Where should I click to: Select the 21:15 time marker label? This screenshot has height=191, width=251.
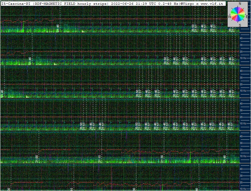tap(100, 159)
